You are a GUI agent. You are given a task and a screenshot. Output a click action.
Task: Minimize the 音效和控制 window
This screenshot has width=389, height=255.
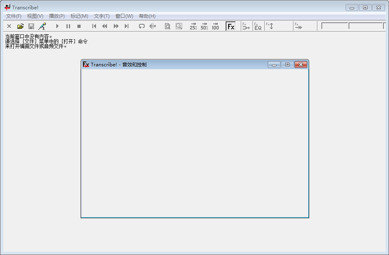pos(274,65)
